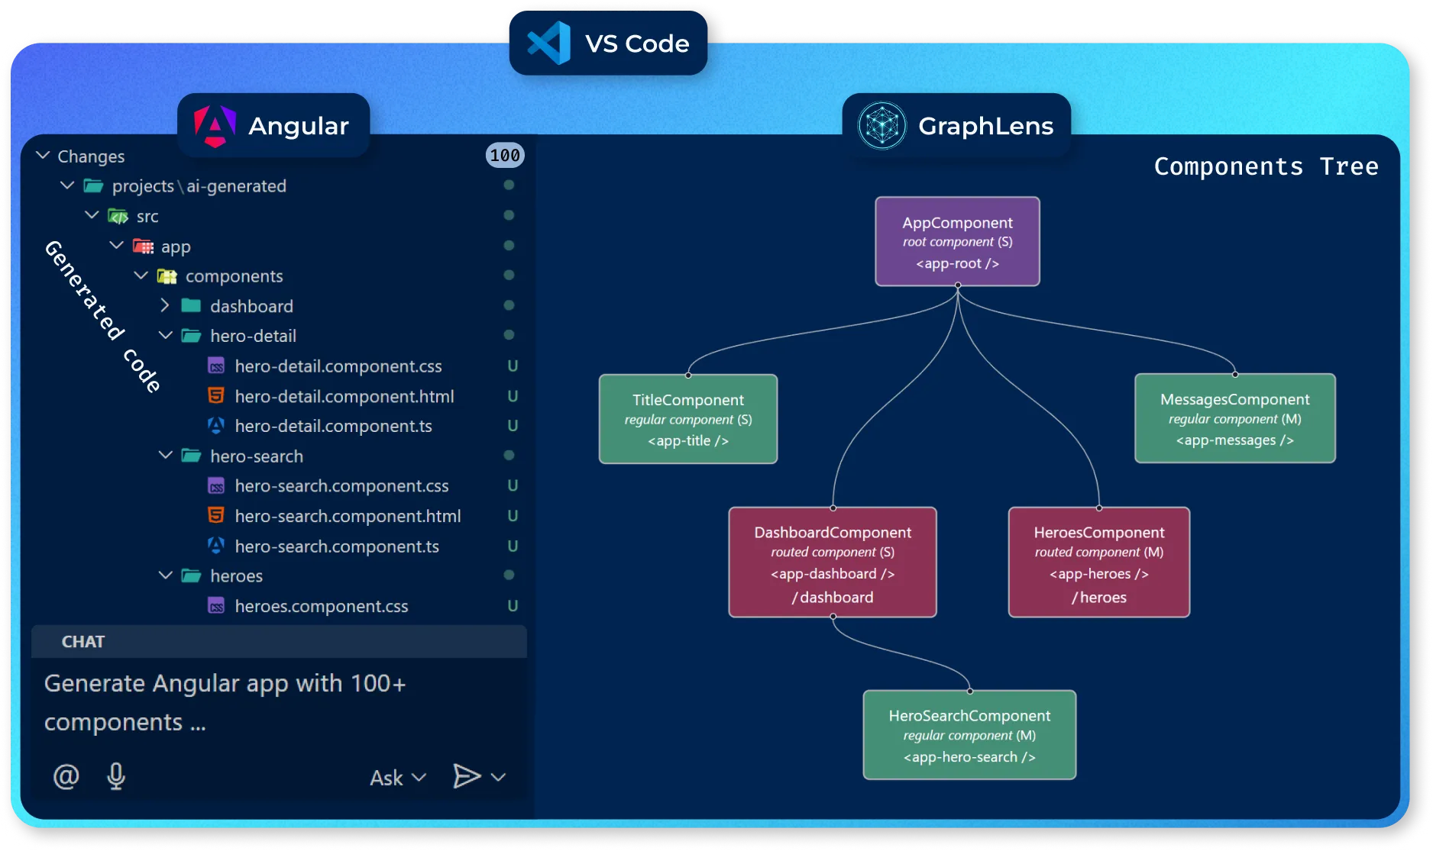This screenshot has width=1433, height=851.
Task: Click the U status of heroes.component.css
Action: (x=513, y=606)
